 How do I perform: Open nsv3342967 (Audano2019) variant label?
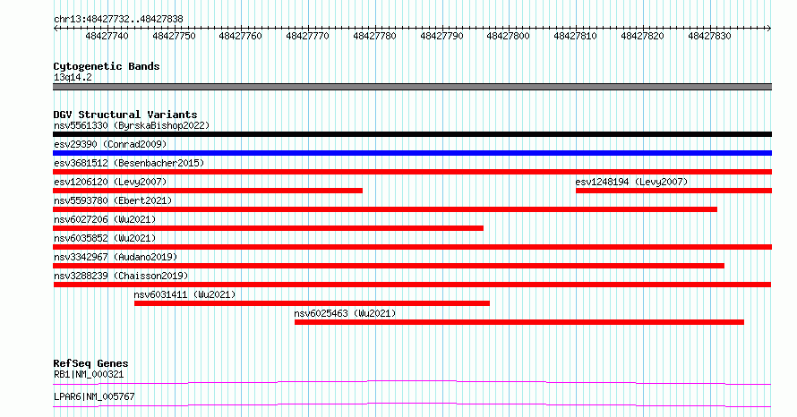click(x=116, y=257)
